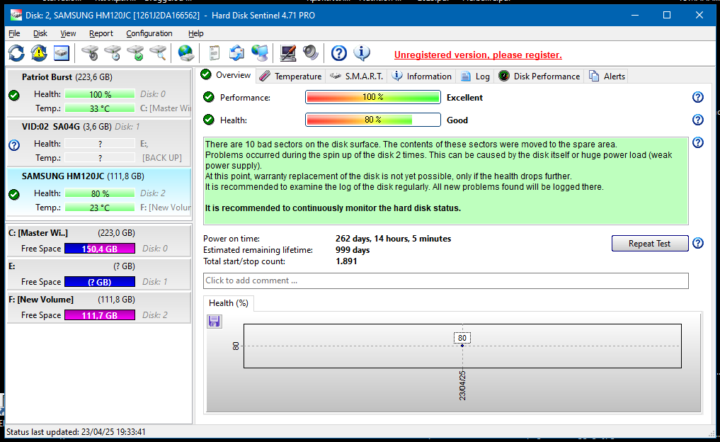Click the disk with green checkmark icon
720x442 pixels.
pos(135,53)
